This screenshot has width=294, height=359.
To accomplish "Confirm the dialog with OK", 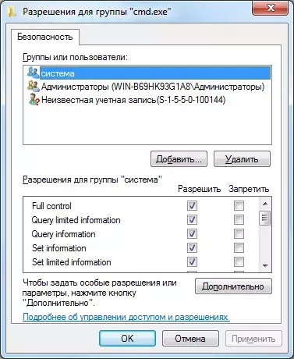I will 127,339.
